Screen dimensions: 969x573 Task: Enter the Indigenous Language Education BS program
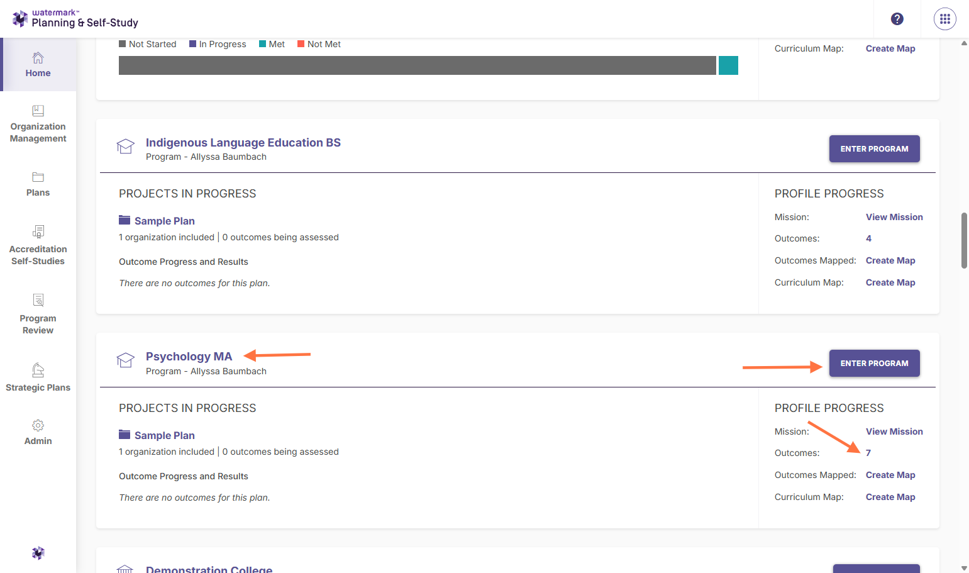pos(874,148)
